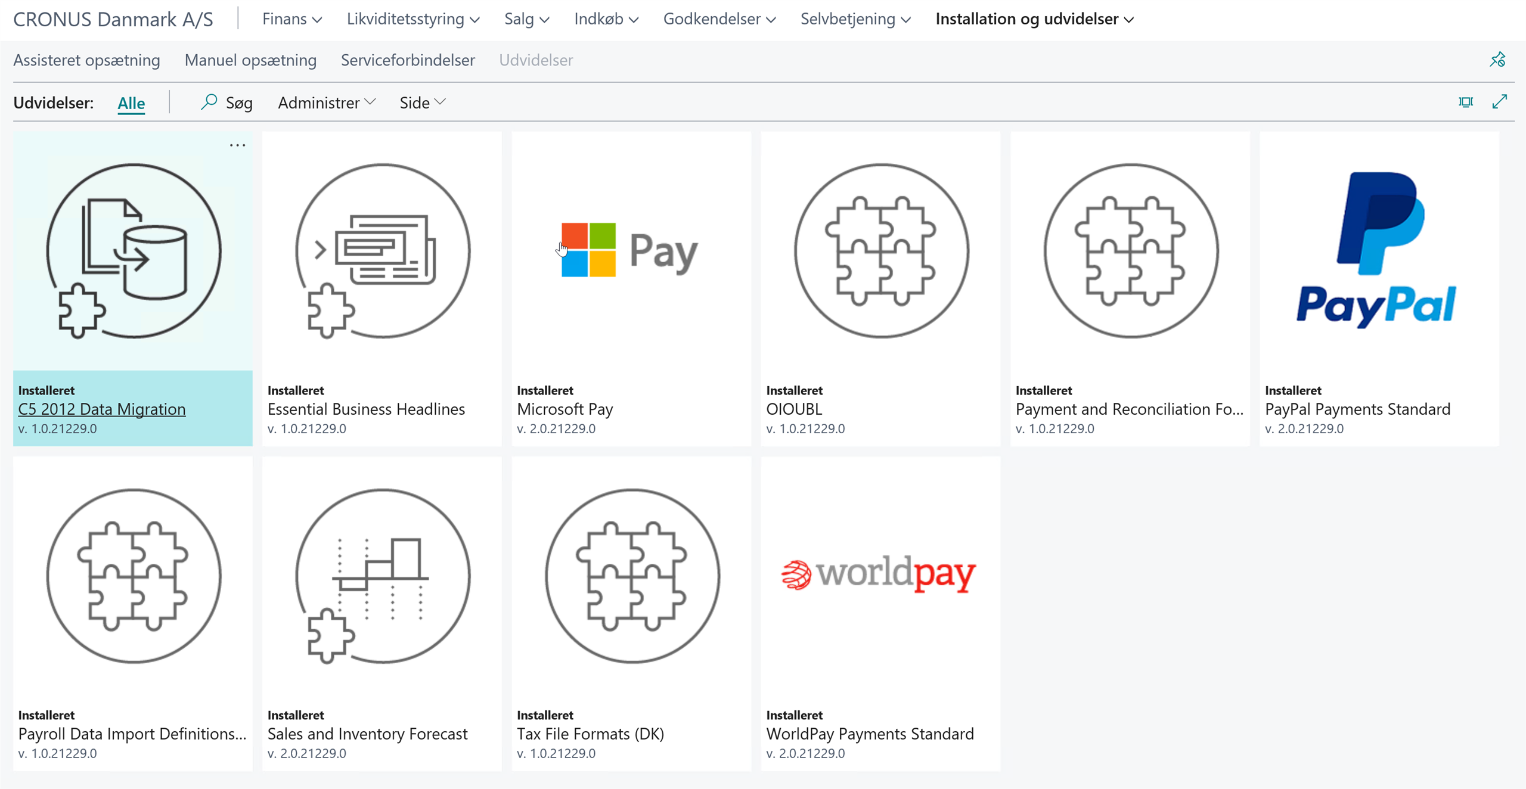The width and height of the screenshot is (1526, 789).
Task: Click the pin/customize icon at top right
Action: (x=1497, y=60)
